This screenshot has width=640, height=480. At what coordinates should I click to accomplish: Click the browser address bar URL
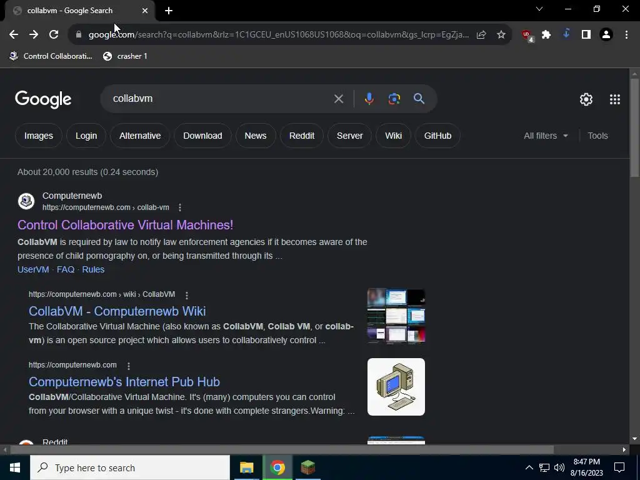click(279, 35)
